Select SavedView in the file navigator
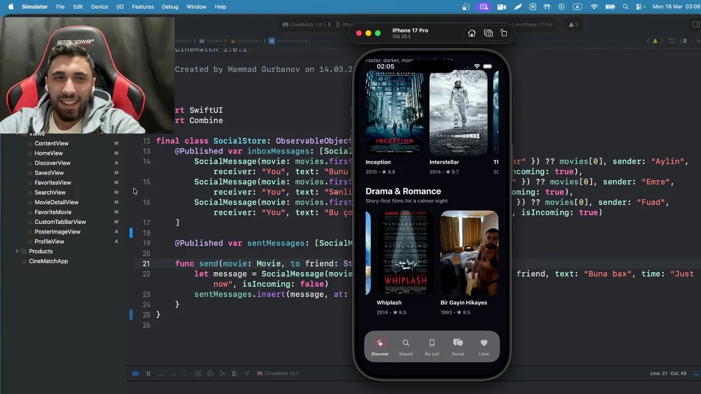 (49, 173)
